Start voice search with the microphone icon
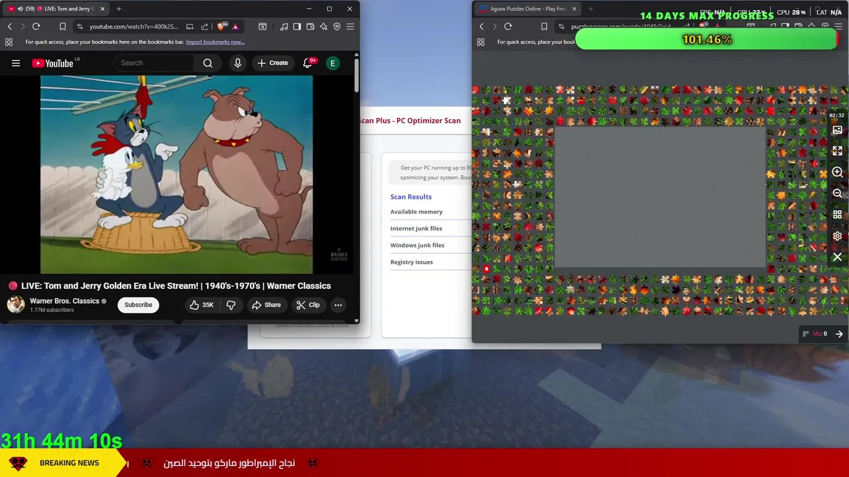This screenshot has height=477, width=849. [x=237, y=63]
